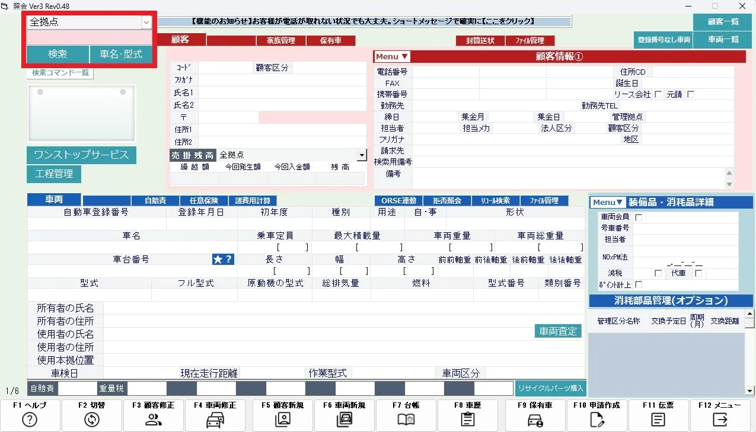The image size is (756, 432).
Task: Open the 任意保険 tab
Action: (x=204, y=201)
